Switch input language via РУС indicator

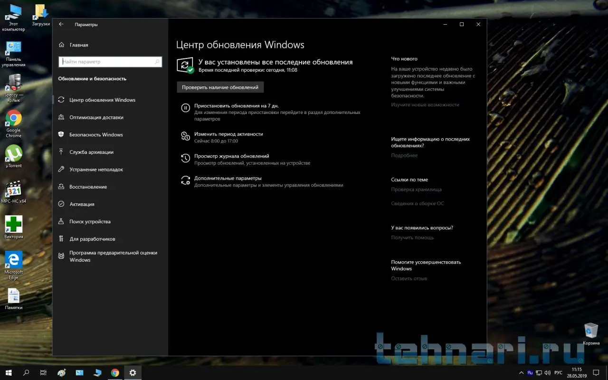[559, 373]
